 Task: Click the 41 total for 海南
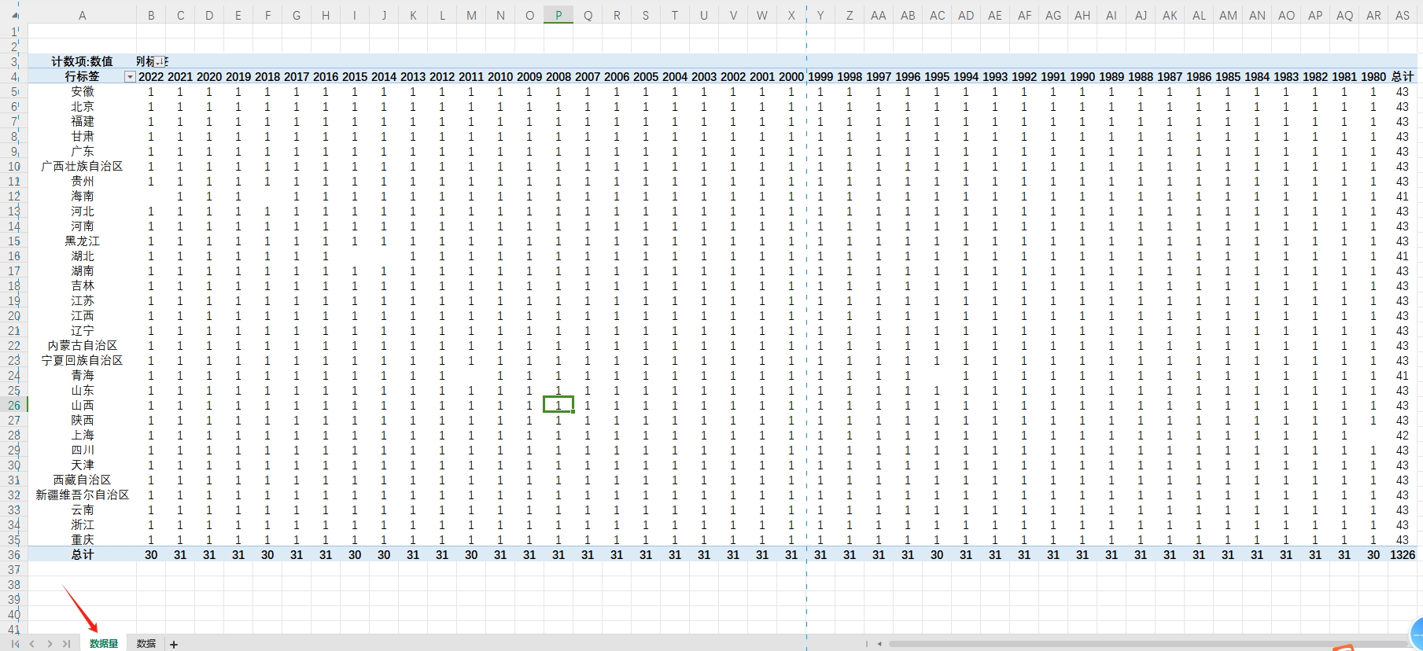click(1403, 196)
